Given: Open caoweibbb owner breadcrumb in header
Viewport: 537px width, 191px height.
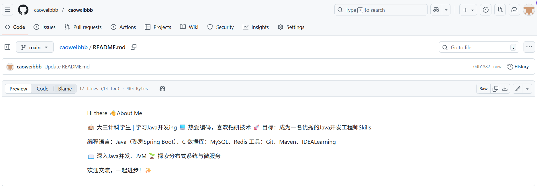Looking at the screenshot, I should (46, 10).
